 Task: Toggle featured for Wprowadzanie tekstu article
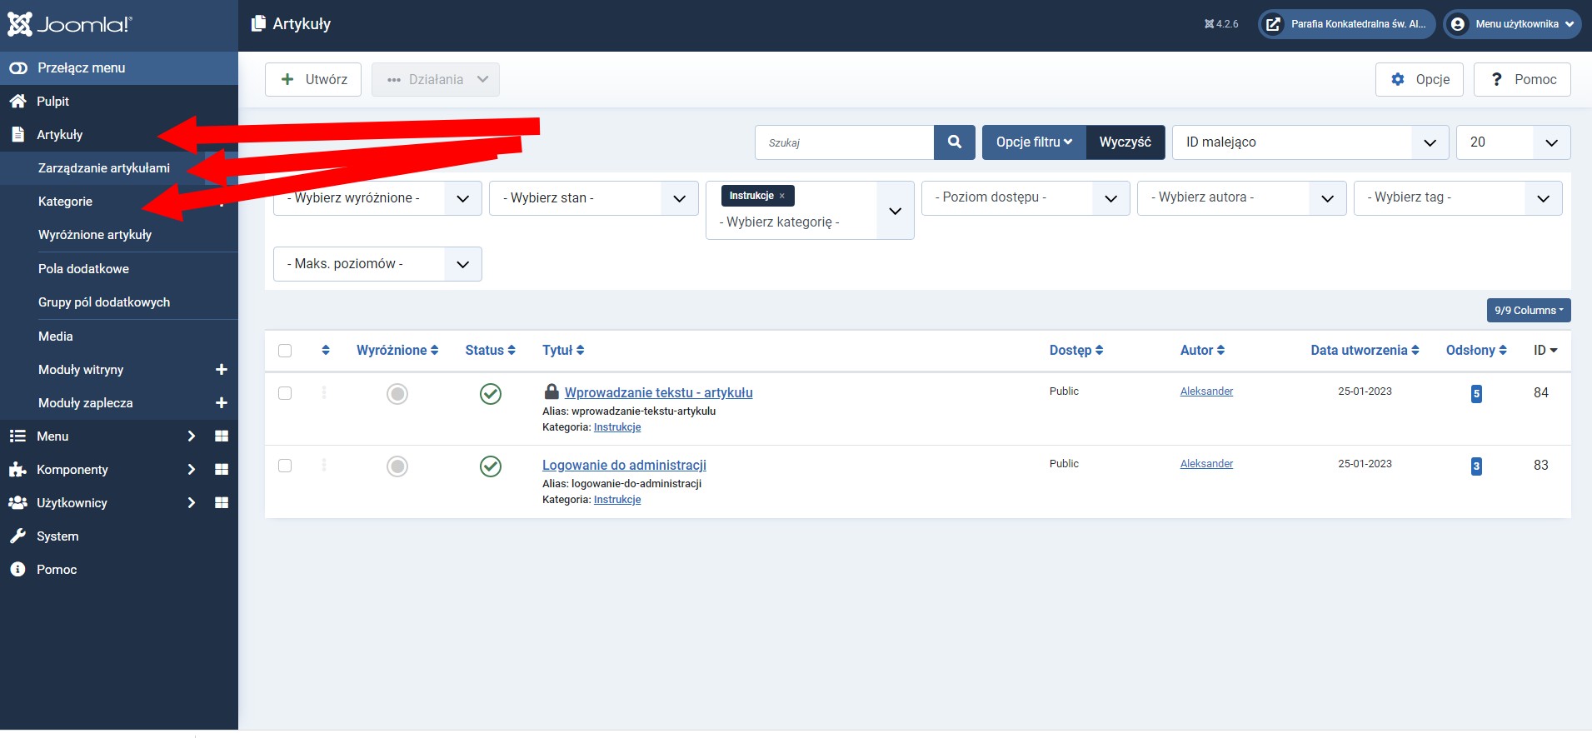click(x=397, y=394)
